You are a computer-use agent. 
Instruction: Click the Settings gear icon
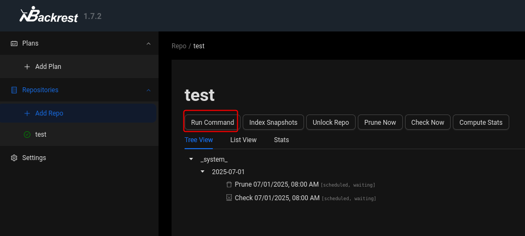[x=14, y=158]
